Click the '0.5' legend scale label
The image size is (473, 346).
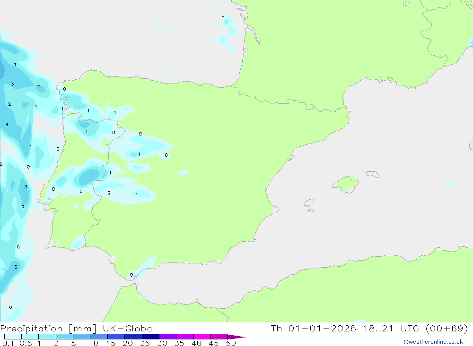[26, 343]
